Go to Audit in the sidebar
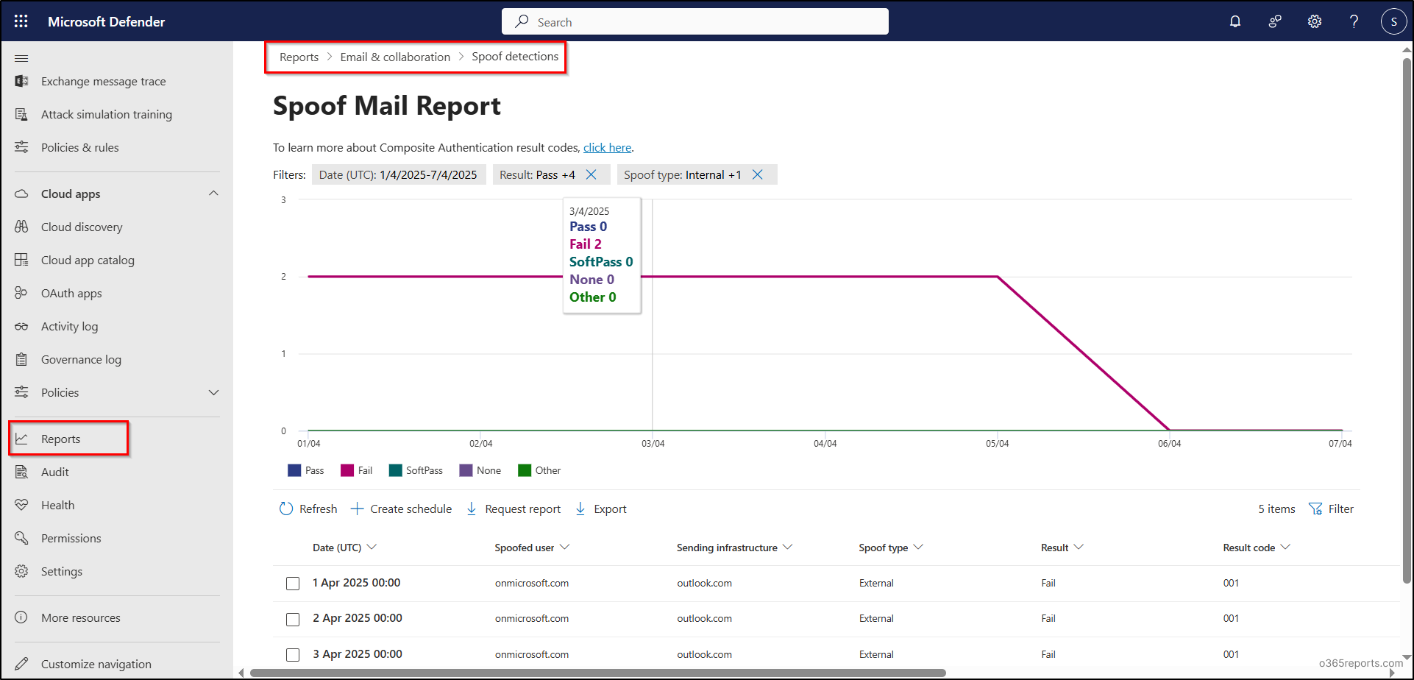This screenshot has height=680, width=1414. coord(55,472)
